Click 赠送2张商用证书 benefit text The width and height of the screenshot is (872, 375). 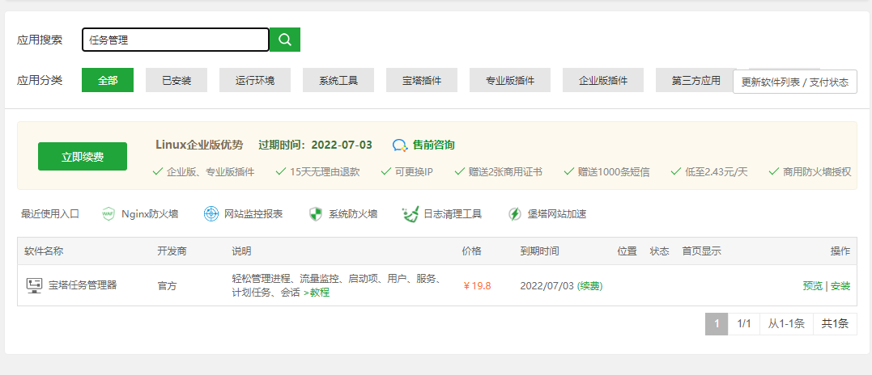point(505,172)
